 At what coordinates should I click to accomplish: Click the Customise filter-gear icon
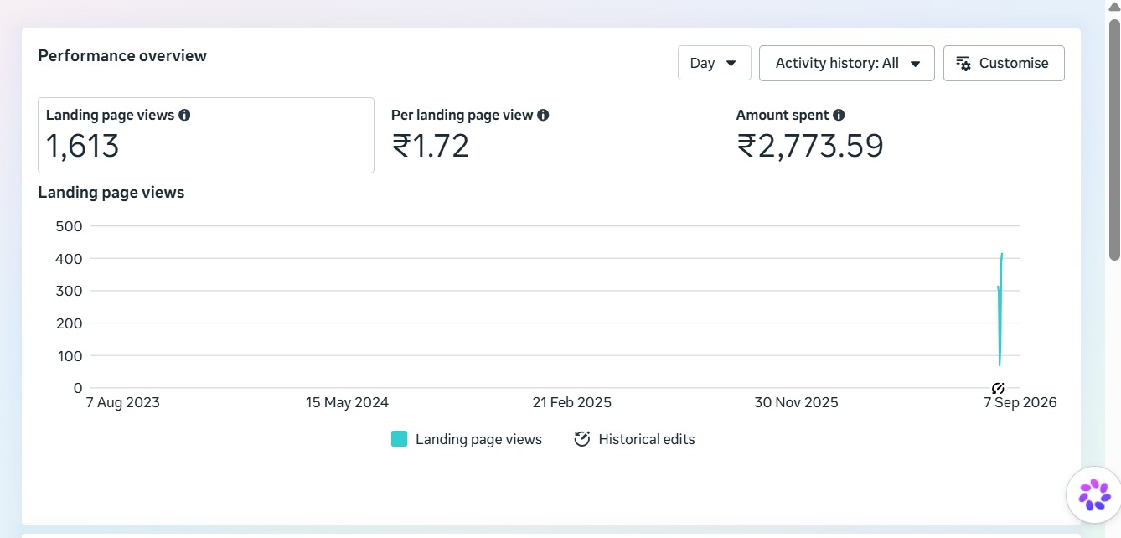[x=963, y=64]
